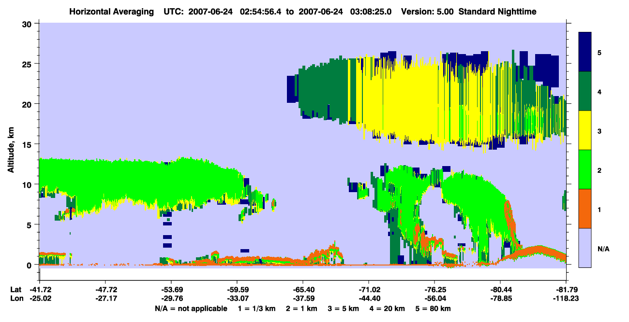Click the 'Lon' row label
The image size is (629, 322).
click(x=15, y=298)
